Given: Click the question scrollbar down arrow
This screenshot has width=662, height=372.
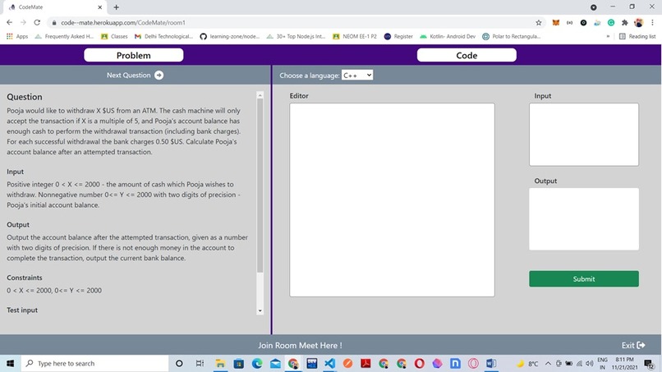Looking at the screenshot, I should pyautogui.click(x=260, y=310).
